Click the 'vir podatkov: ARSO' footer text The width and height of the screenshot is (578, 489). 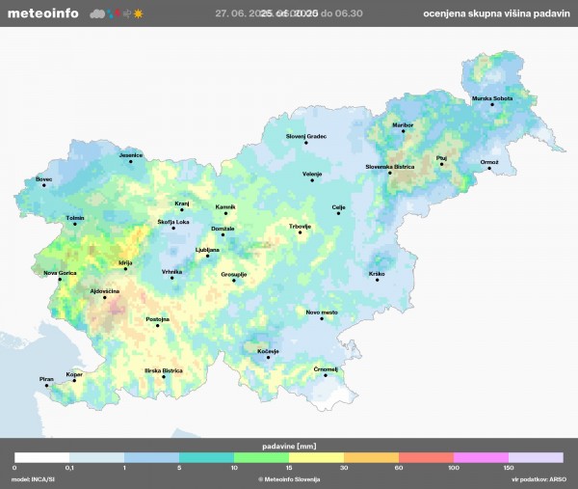pos(539,479)
